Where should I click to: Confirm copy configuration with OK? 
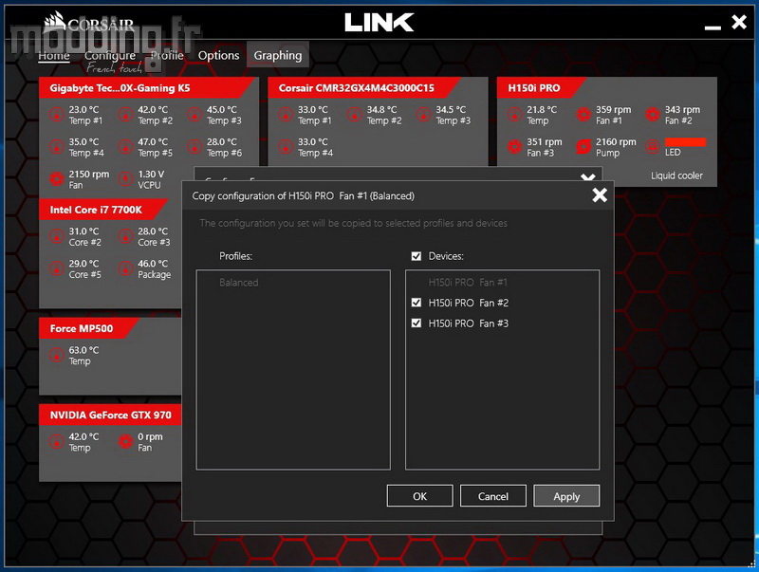[419, 496]
